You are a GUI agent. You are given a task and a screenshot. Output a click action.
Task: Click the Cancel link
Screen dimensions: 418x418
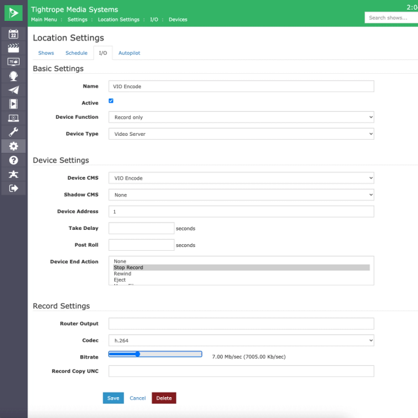(x=138, y=398)
